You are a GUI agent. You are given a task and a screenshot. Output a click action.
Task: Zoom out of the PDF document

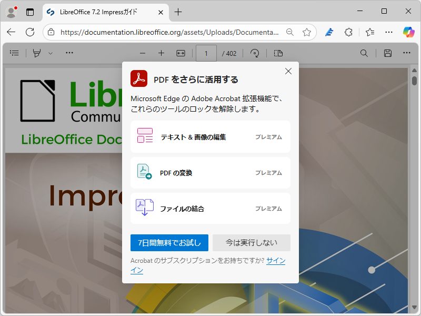[142, 53]
